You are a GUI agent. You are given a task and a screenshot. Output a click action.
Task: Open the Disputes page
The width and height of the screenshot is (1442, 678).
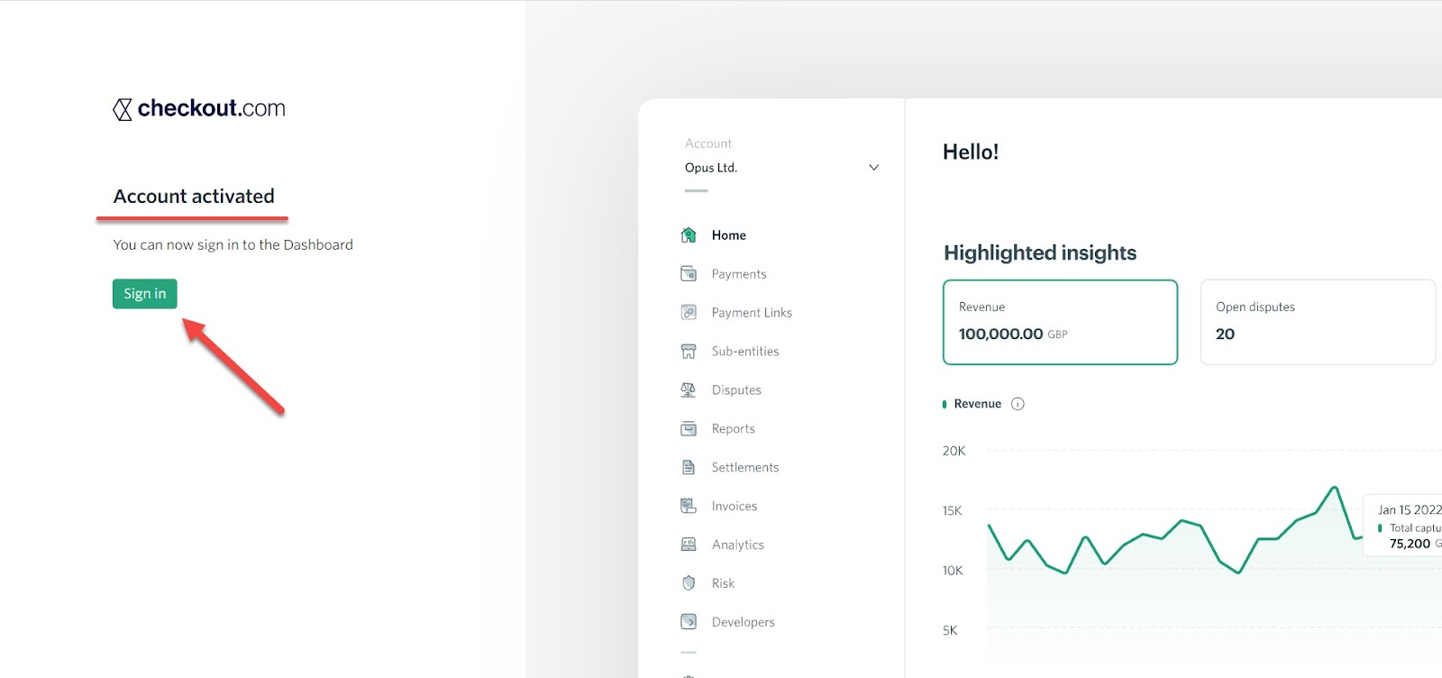pyautogui.click(x=736, y=390)
